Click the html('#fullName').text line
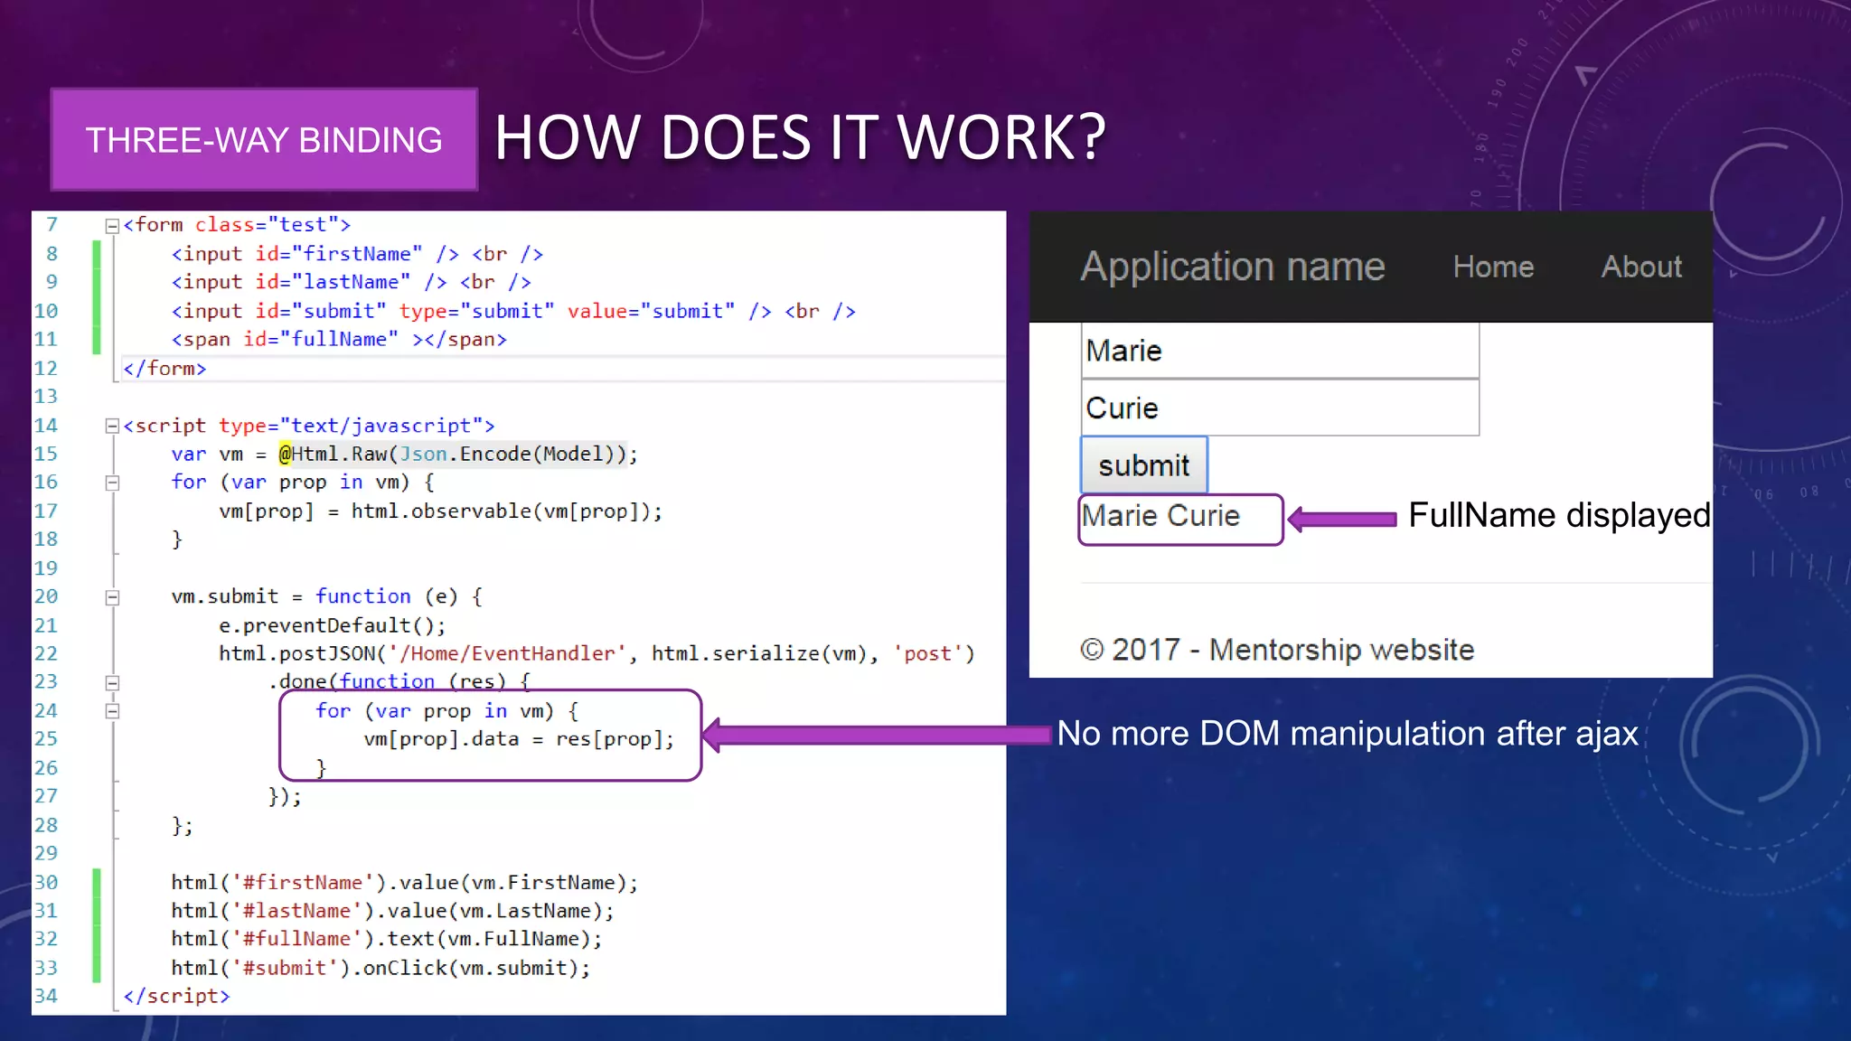The width and height of the screenshot is (1851, 1041). pyautogui.click(x=387, y=940)
